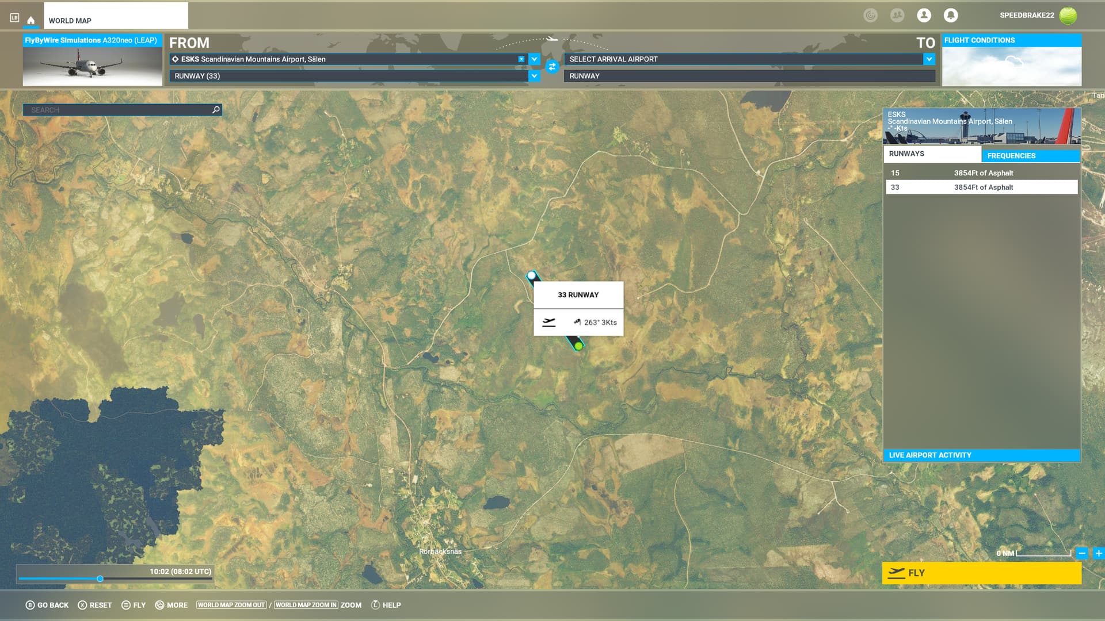Select runway 33 row in list

tap(981, 187)
